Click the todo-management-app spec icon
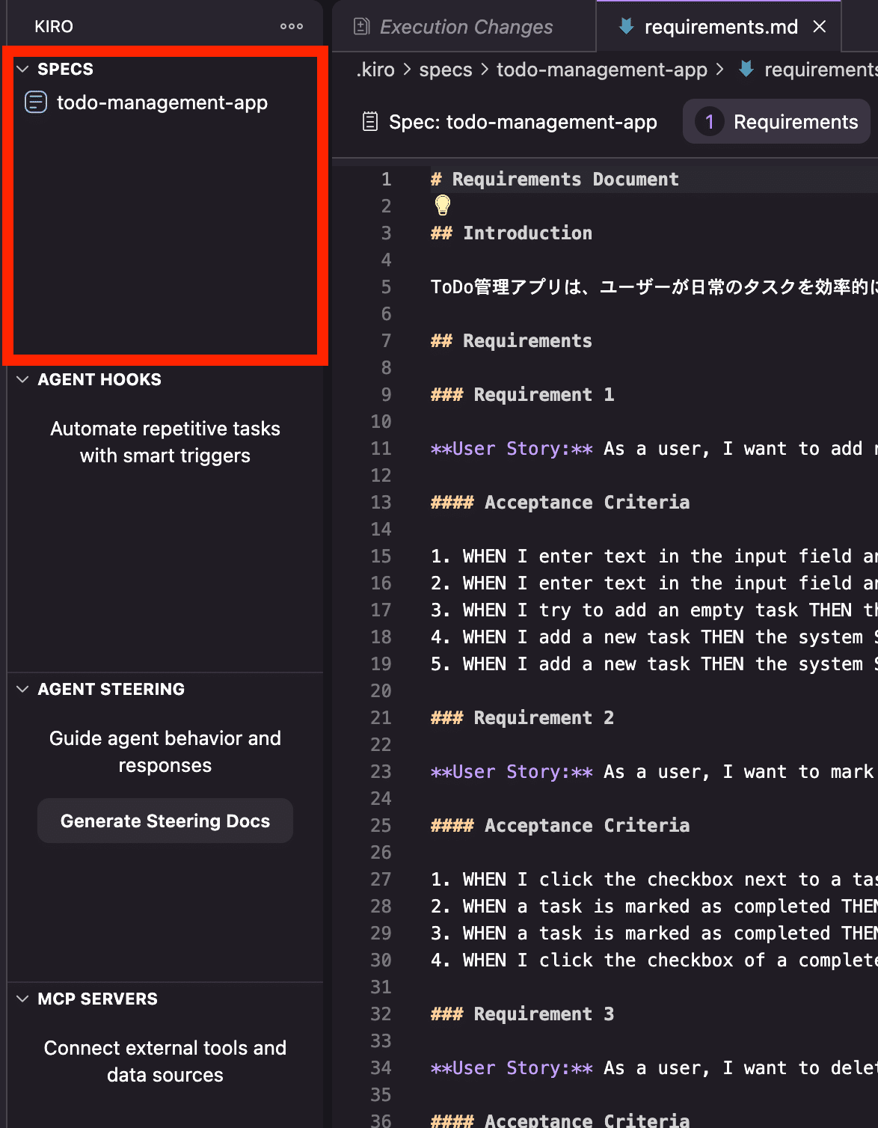The image size is (878, 1128). click(36, 102)
